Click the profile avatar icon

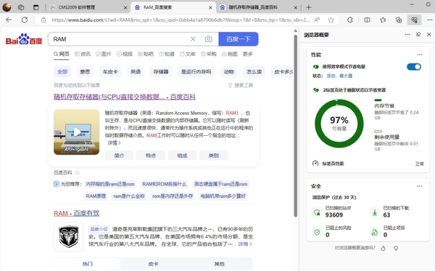(7, 7)
